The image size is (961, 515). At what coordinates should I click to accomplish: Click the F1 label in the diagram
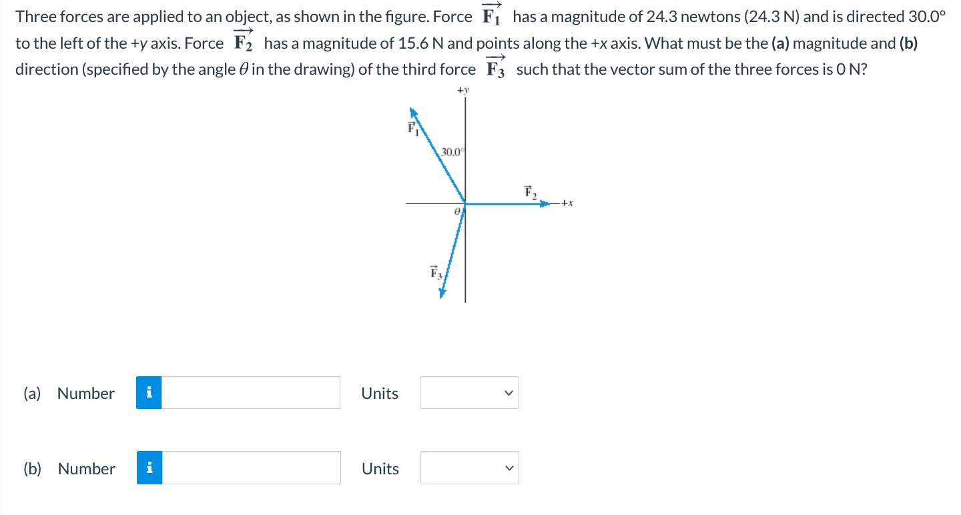click(x=412, y=128)
